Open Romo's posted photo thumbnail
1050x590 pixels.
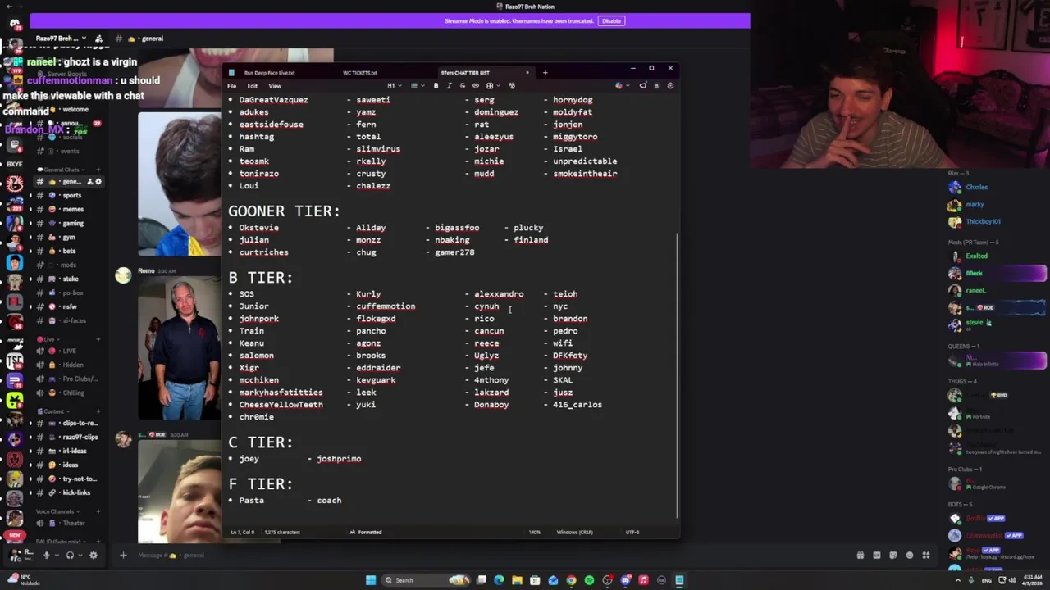180,348
